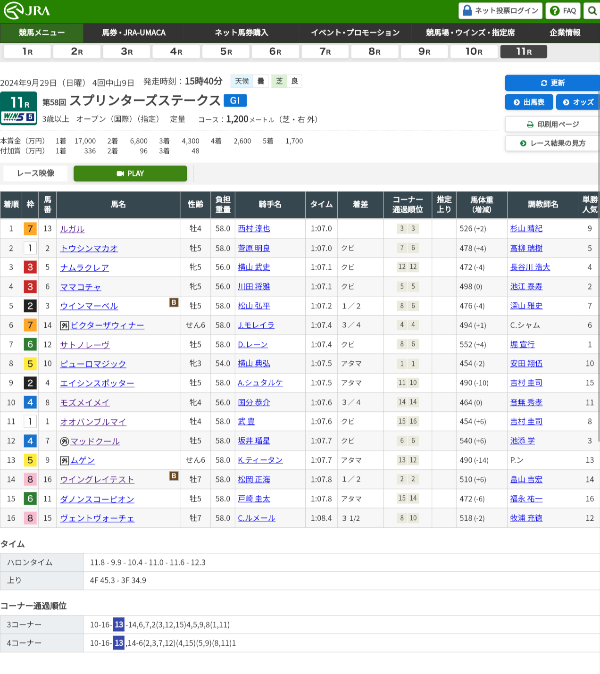
Task: Open the オッズ odds page
Action: pos(578,102)
